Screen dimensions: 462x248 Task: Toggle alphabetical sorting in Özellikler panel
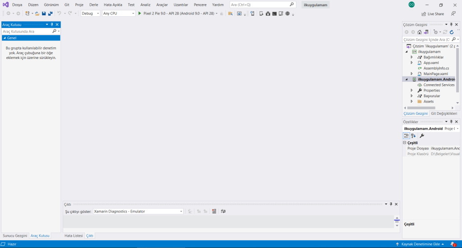[x=413, y=135]
